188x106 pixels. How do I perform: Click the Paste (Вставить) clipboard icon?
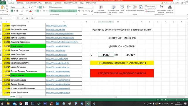coord(3,7)
